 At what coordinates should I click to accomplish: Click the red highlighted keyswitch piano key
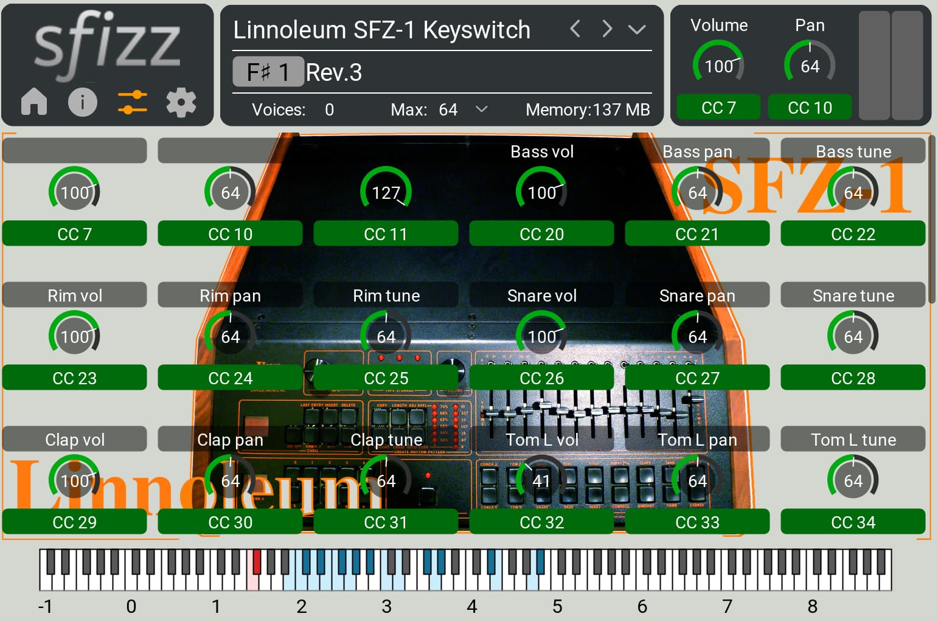[x=257, y=561]
